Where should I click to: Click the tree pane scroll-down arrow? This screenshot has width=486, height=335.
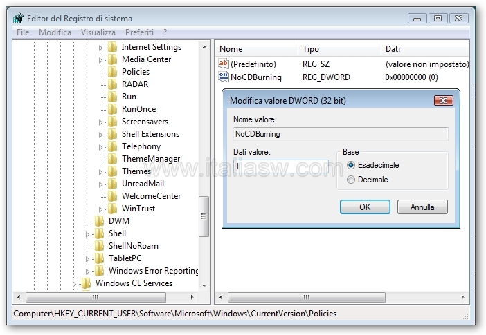coord(204,285)
